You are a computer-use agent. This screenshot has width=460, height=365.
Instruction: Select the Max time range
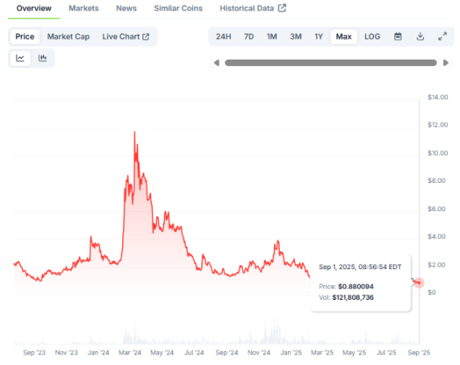point(343,36)
